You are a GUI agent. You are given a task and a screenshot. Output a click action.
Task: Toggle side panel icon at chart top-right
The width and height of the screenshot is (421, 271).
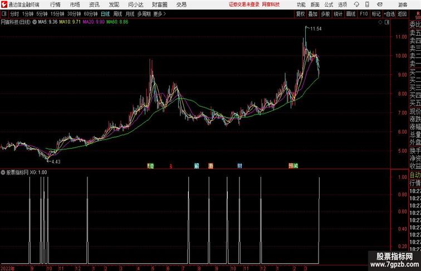[x=387, y=22]
